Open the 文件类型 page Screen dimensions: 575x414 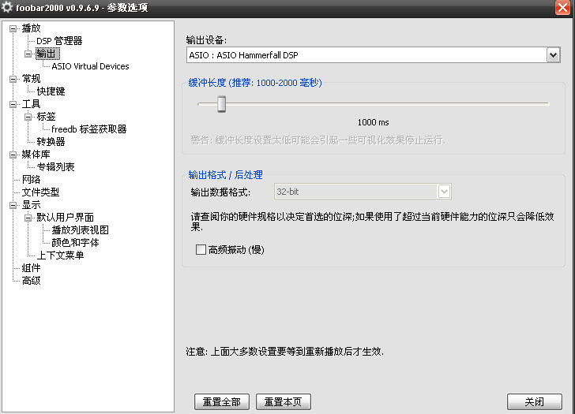click(x=41, y=192)
